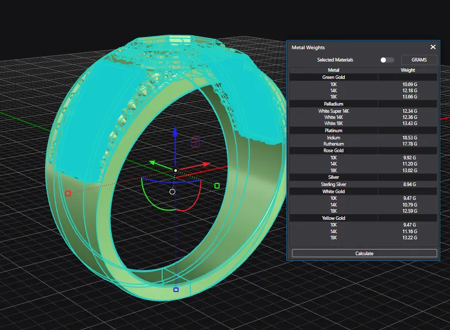Click the blue Z-axis gizmo arrow
Image resolution: width=450 pixels, height=330 pixels.
(x=175, y=133)
